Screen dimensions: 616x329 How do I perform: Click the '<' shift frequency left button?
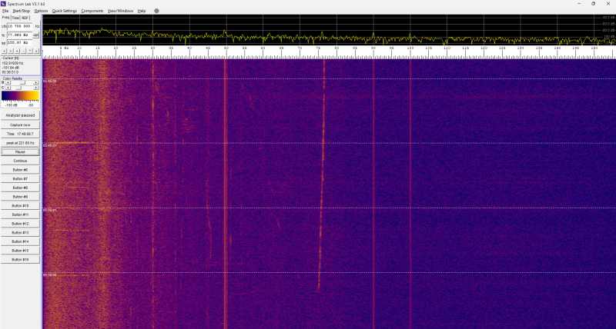point(4,51)
